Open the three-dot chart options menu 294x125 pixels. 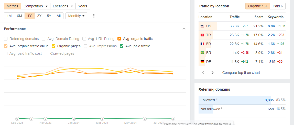[x=94, y=16]
